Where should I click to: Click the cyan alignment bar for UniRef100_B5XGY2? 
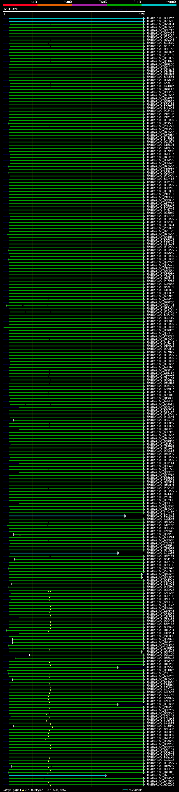67,516
